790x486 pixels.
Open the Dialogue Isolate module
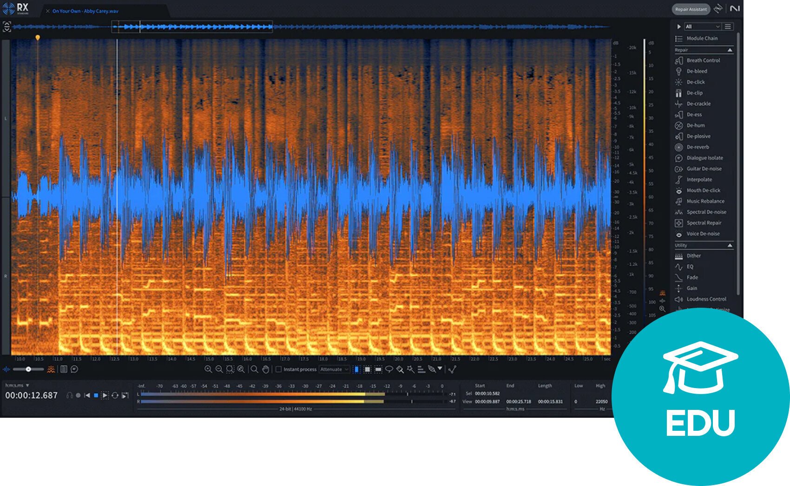click(x=704, y=158)
